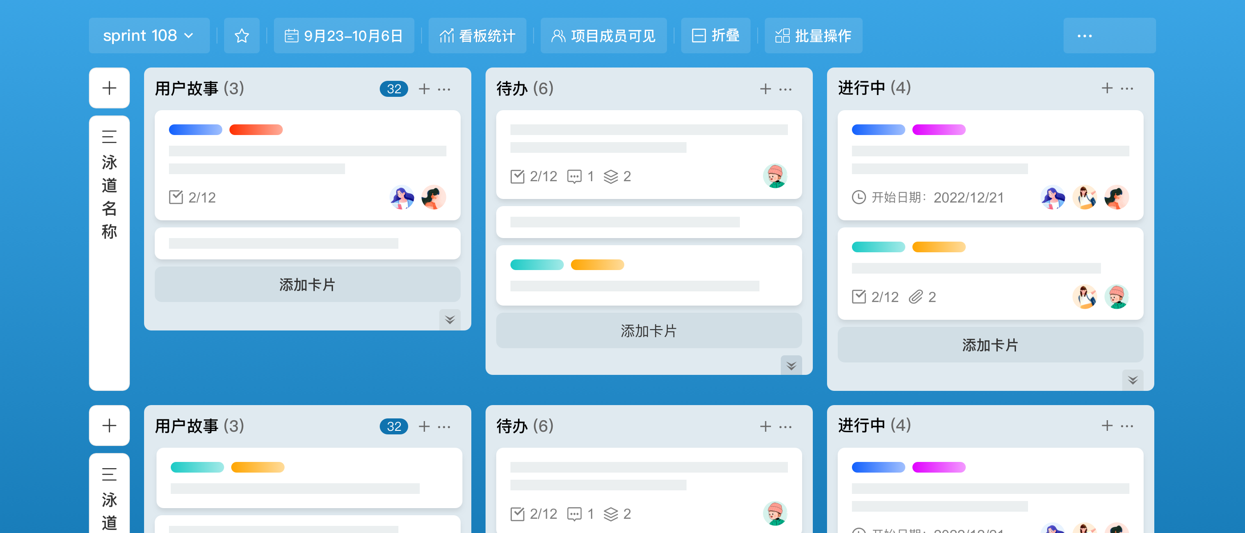This screenshot has height=533, width=1245.
Task: Open 看板统计 board statistics
Action: [477, 36]
